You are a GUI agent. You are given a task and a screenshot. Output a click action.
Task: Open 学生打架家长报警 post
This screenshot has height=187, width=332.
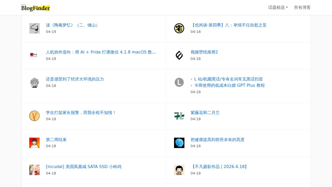coord(81,113)
